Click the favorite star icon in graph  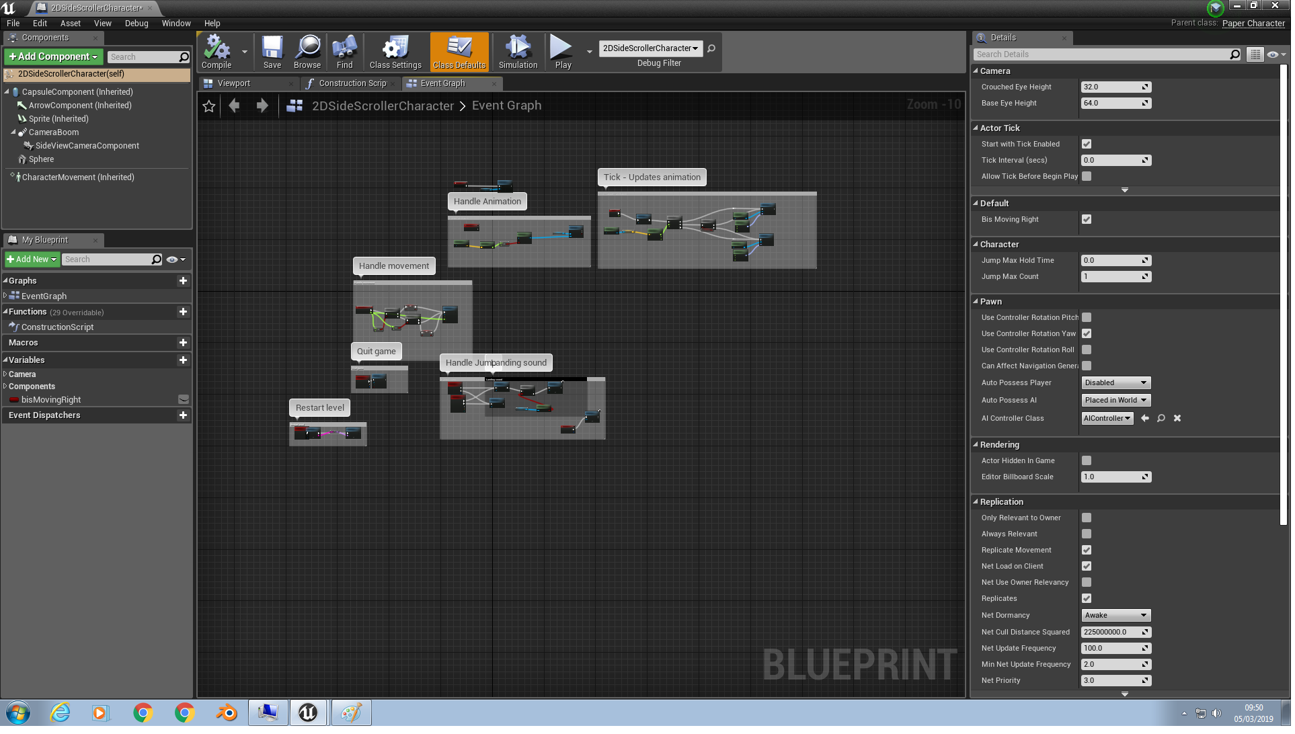[209, 106]
